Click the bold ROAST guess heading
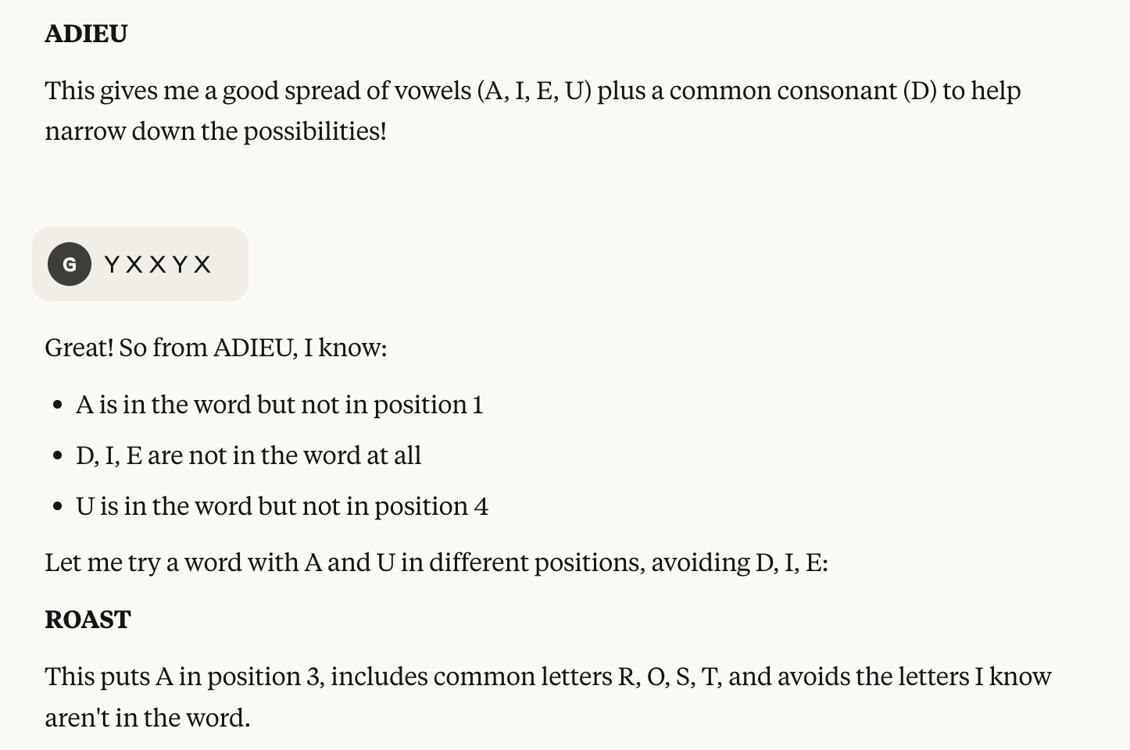Image resolution: width=1130 pixels, height=750 pixels. point(88,620)
